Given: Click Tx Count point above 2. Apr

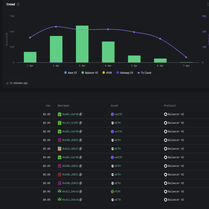Looking at the screenshot, I should click(56, 27).
